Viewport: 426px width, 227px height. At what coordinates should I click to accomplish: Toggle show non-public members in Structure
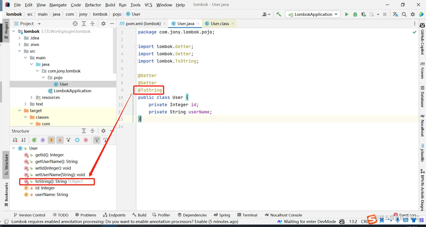(60, 140)
